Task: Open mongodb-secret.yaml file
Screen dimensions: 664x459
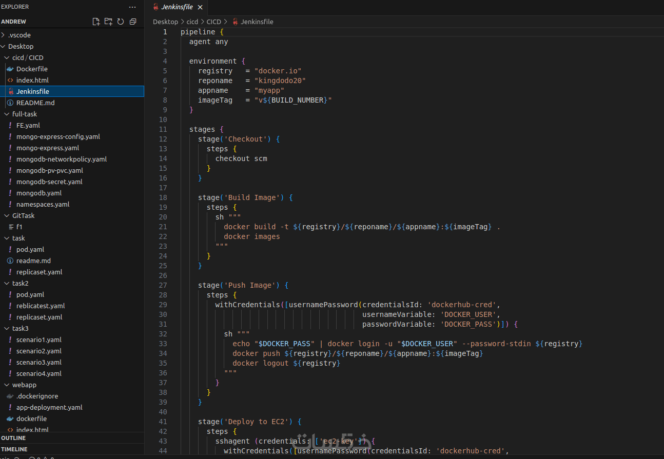Action: click(49, 182)
